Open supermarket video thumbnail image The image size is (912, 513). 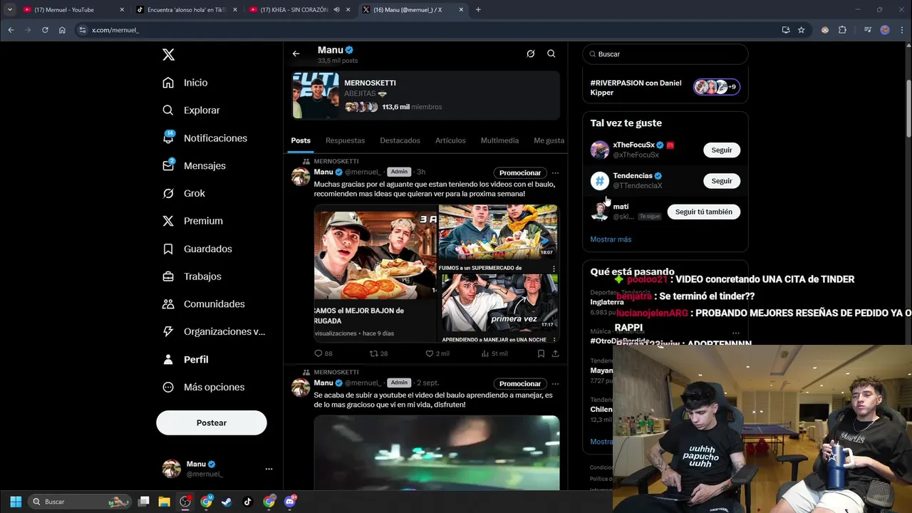click(x=498, y=232)
